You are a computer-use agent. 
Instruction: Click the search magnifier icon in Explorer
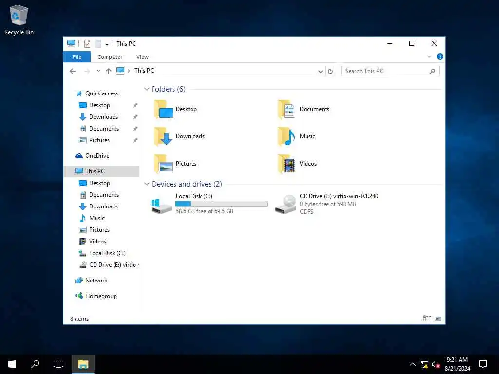click(432, 71)
